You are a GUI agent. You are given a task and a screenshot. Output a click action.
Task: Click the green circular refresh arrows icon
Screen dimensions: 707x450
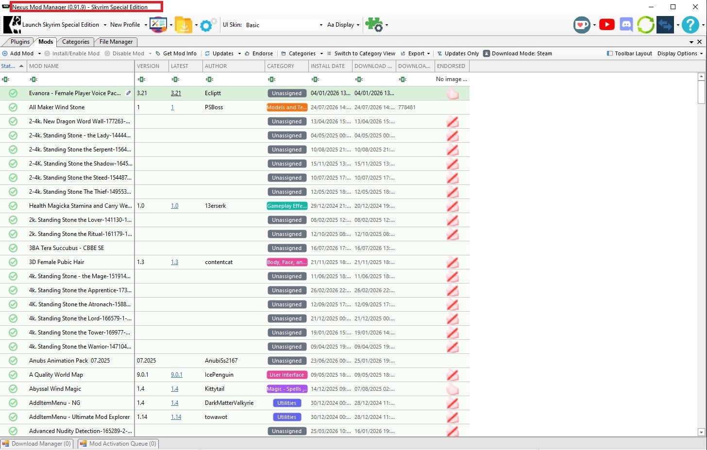[x=646, y=25]
